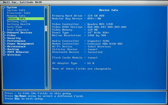
Task: Open Battery Info entry
Action: (17, 21)
